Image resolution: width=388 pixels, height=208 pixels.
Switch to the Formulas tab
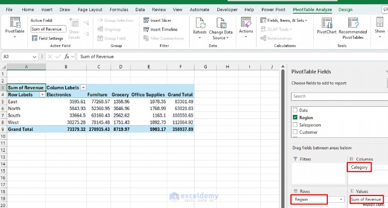pyautogui.click(x=119, y=10)
